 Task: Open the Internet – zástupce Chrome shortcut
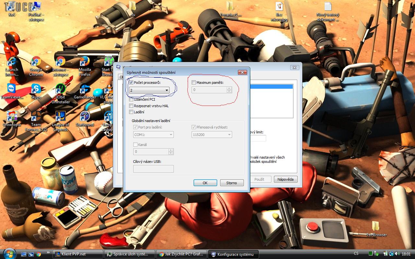pyautogui.click(x=60, y=66)
